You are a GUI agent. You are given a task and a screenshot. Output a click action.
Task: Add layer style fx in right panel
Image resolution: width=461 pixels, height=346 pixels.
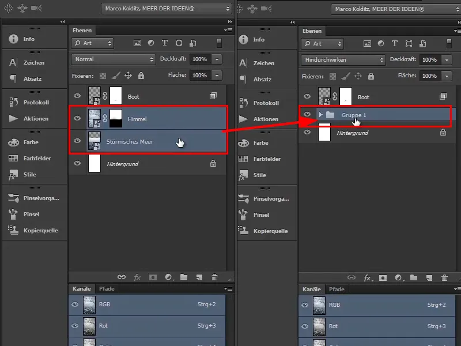368,278
